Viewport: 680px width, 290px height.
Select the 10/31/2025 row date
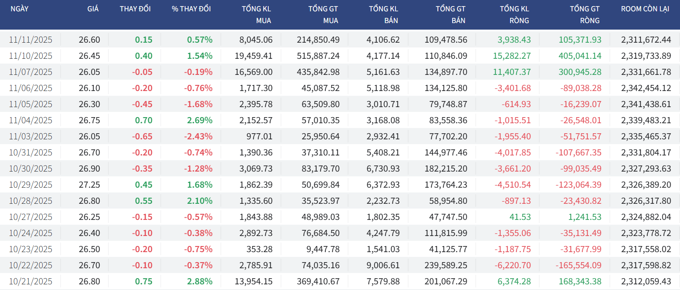[30, 152]
